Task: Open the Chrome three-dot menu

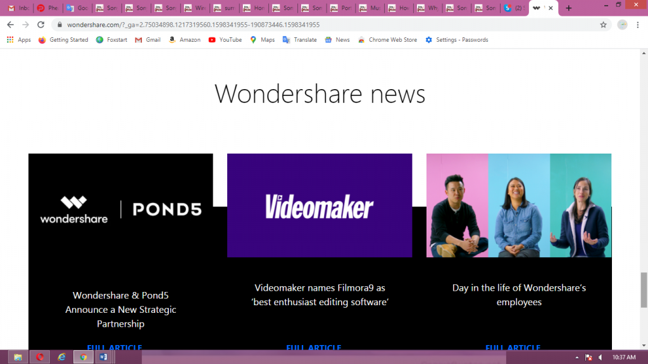Action: [639, 23]
